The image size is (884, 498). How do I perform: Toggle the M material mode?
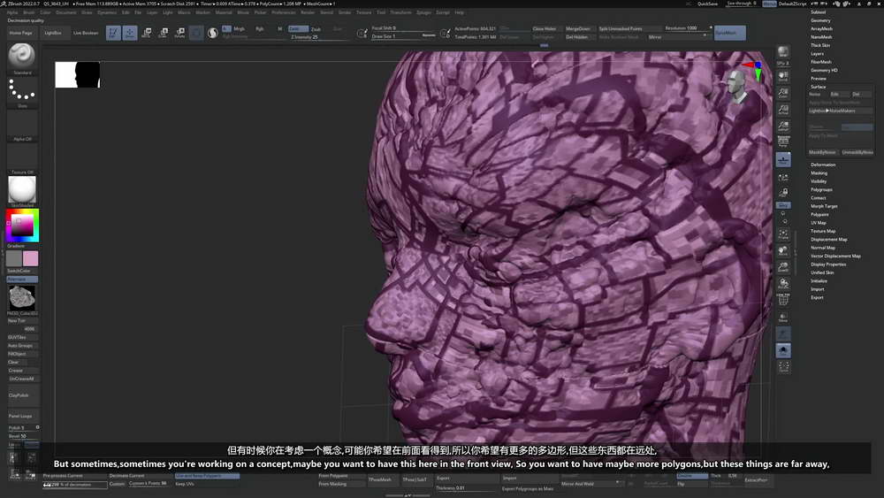(x=279, y=29)
